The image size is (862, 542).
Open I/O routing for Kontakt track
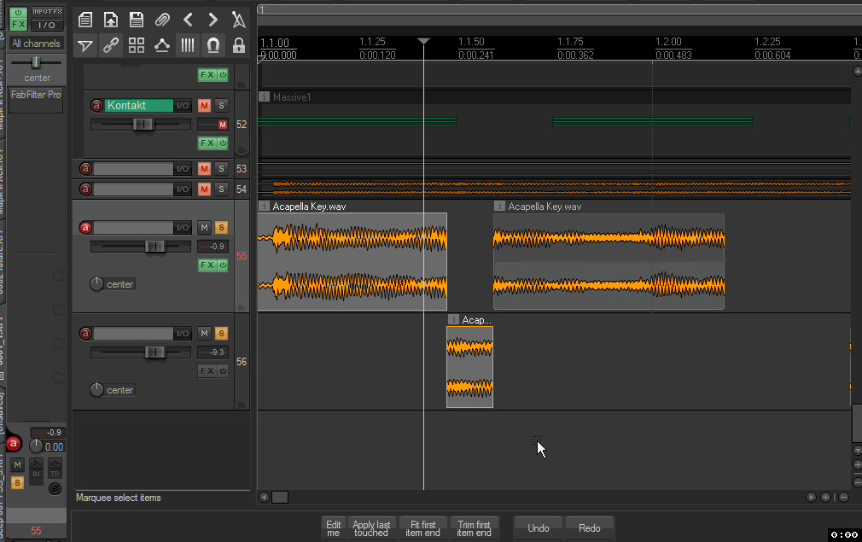(183, 106)
